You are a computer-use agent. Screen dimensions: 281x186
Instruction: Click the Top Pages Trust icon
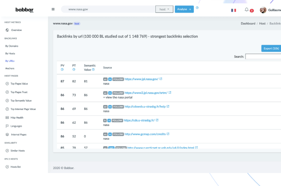click(x=7, y=92)
